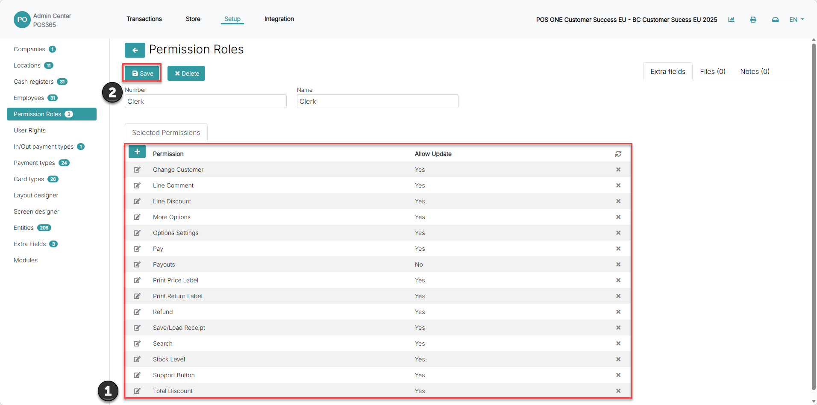Add a new permission with the plus button

coord(137,152)
